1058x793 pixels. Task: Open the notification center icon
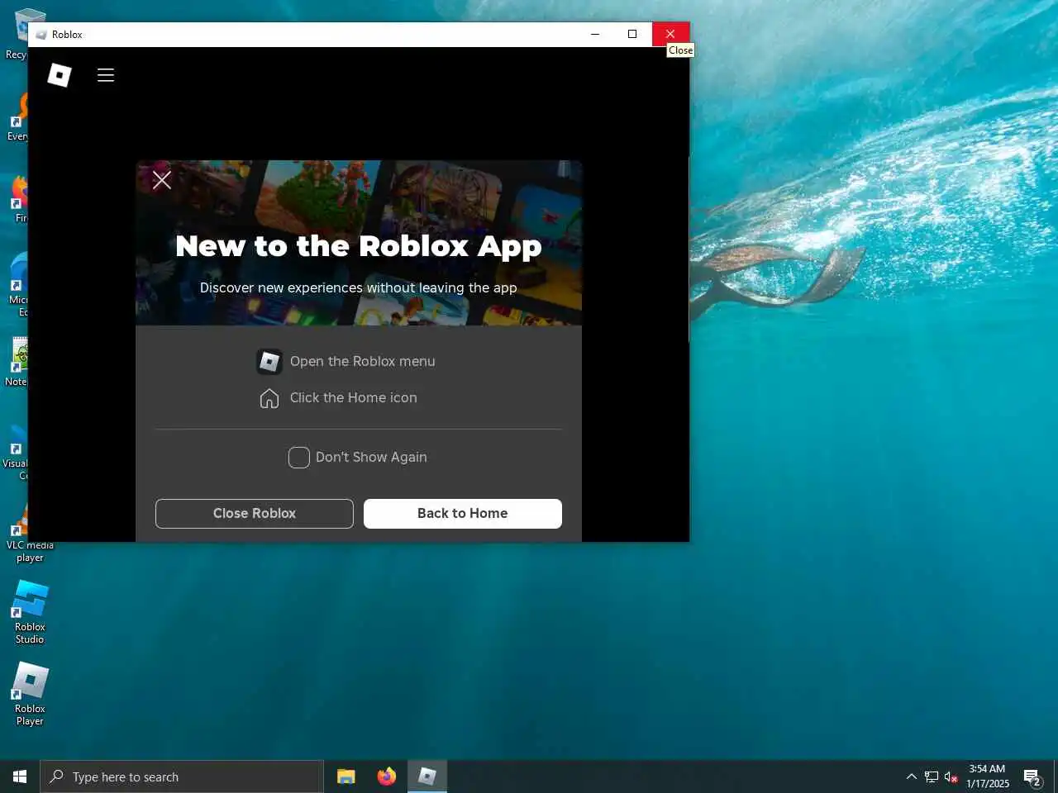click(x=1032, y=776)
